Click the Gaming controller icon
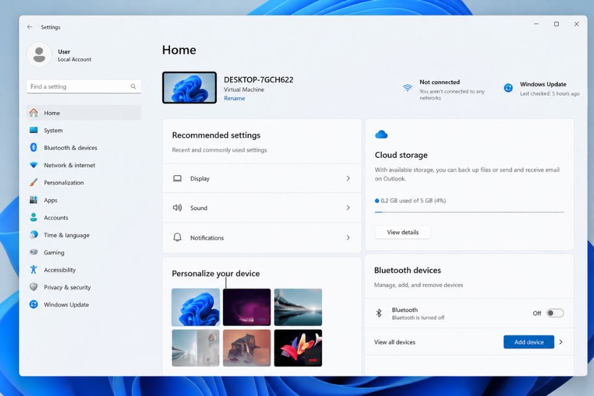The width and height of the screenshot is (594, 396). click(x=33, y=252)
